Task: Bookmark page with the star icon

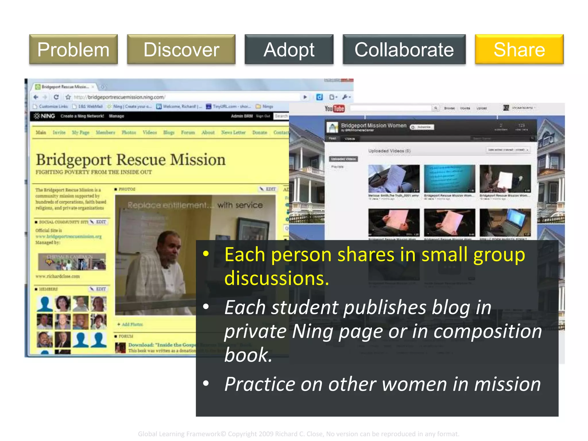Action: pyautogui.click(x=68, y=97)
